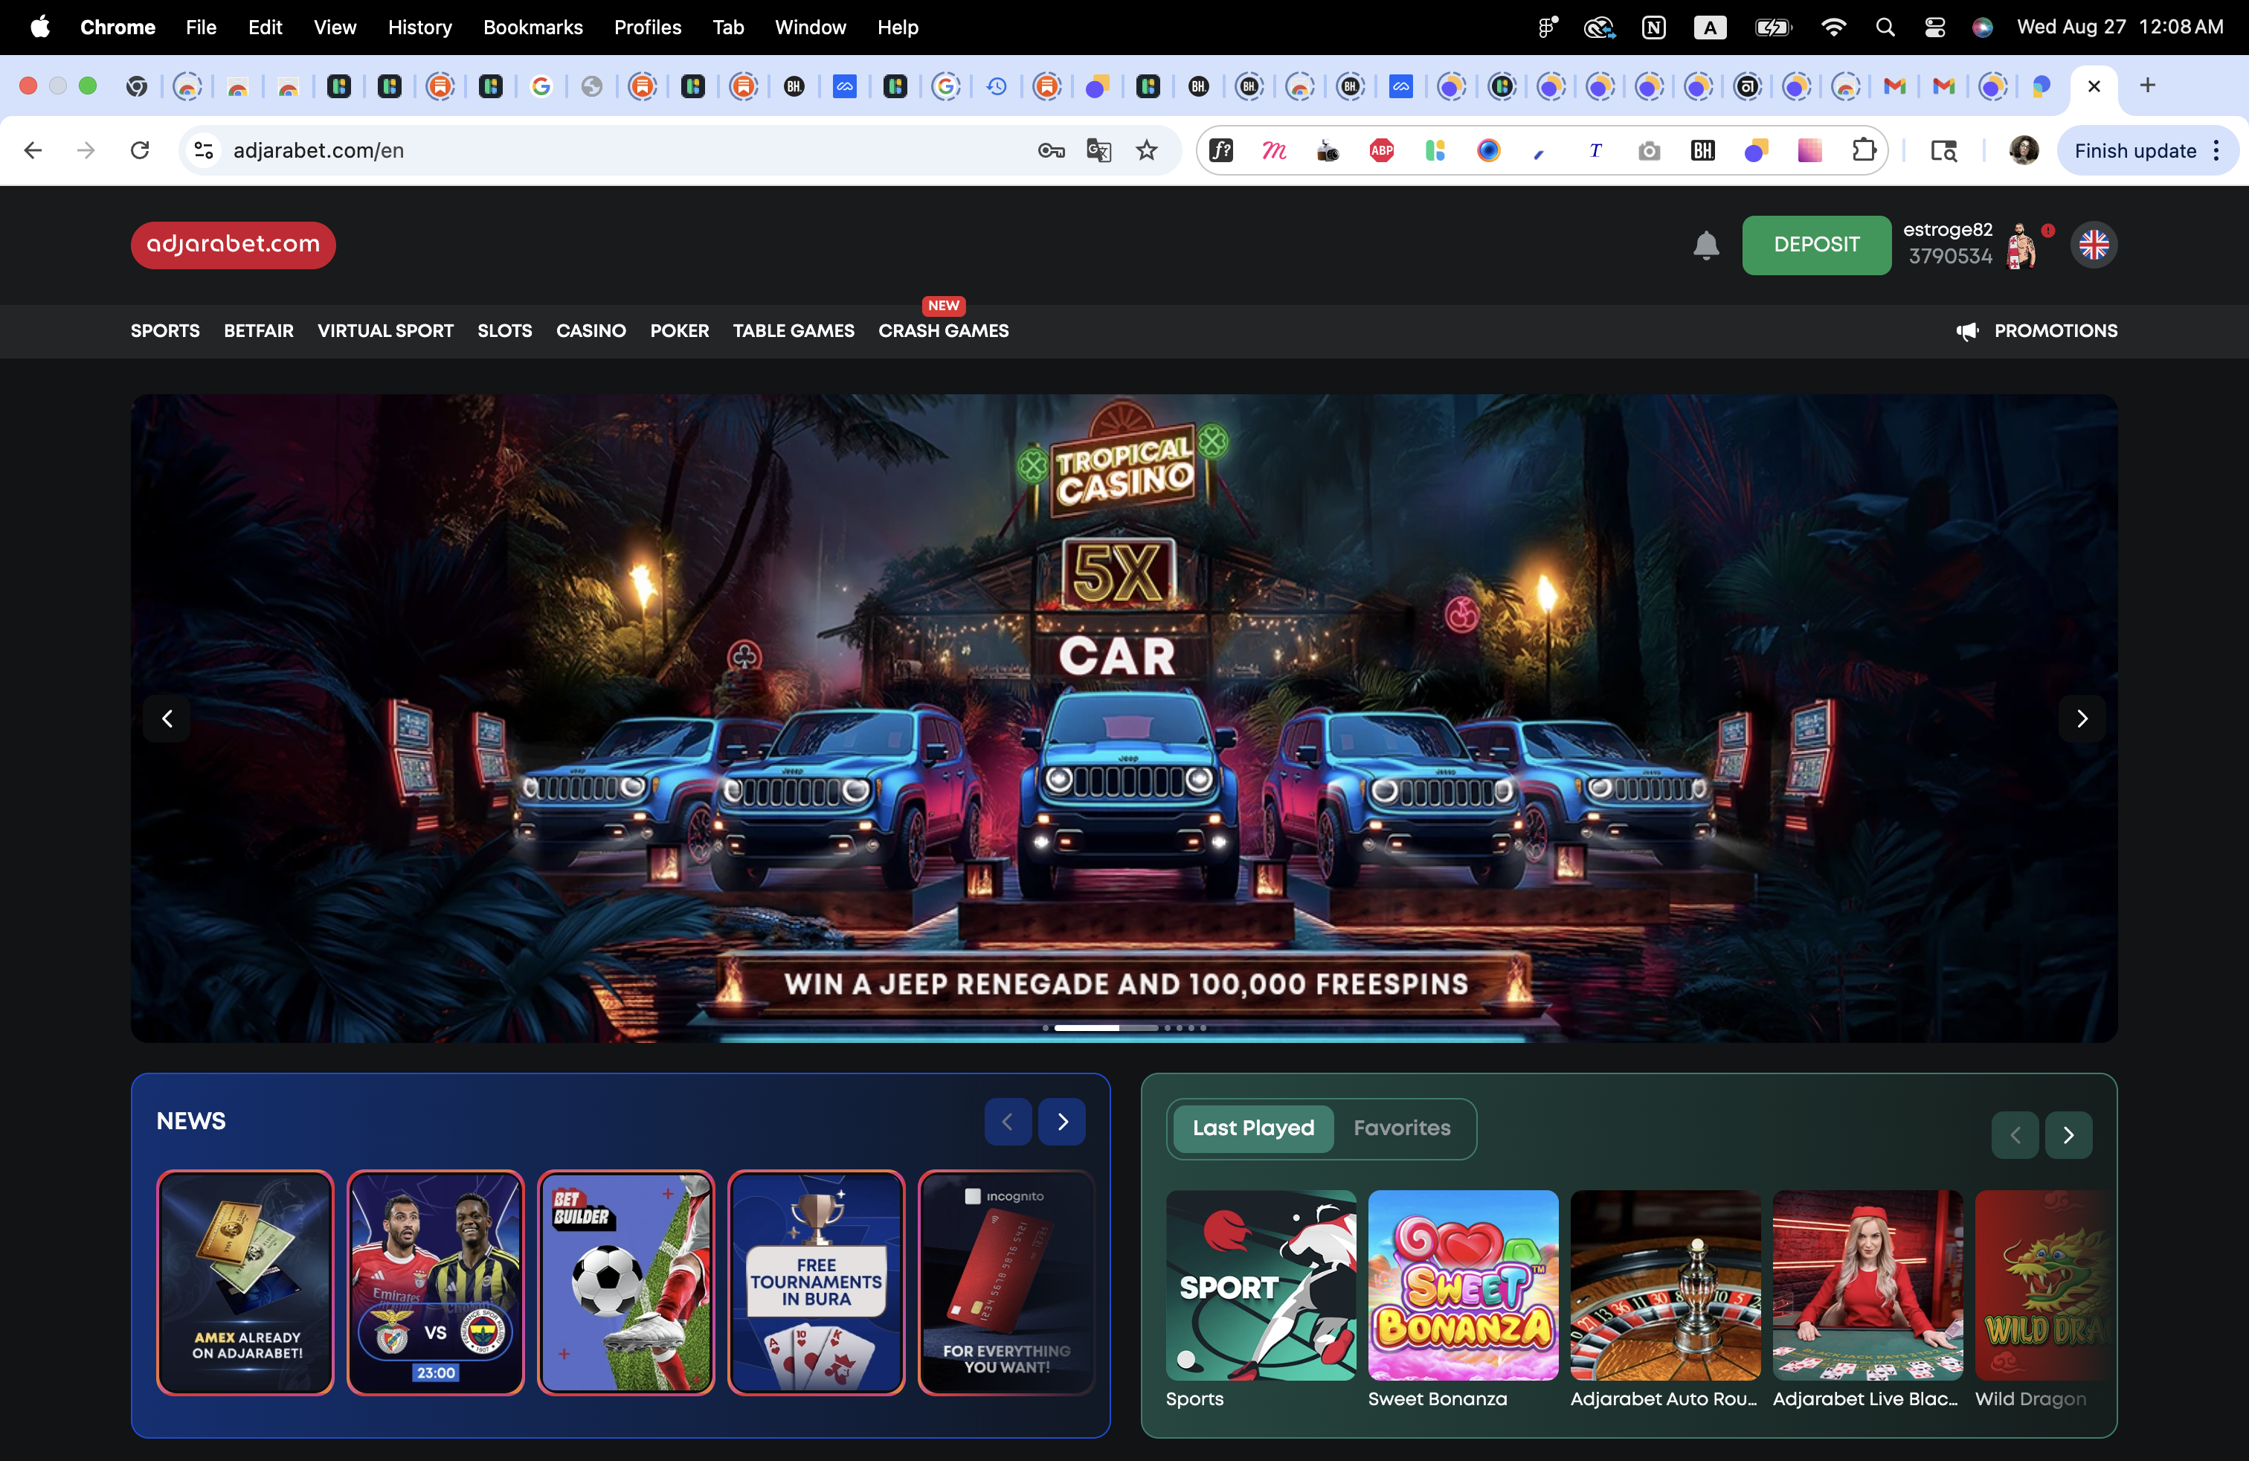
Task: Click the AdBlock Plus extension icon
Action: [1382, 150]
